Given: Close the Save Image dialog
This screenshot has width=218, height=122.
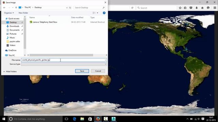Looking at the screenshot, I should click(105, 2).
